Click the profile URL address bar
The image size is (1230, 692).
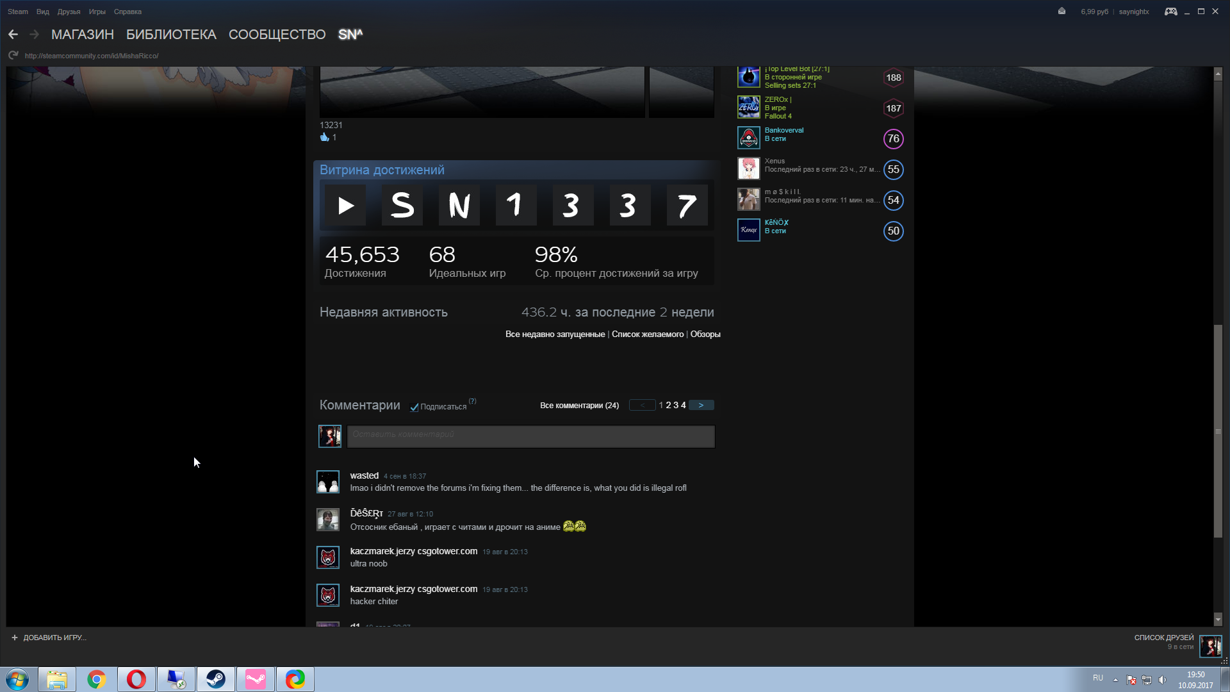pos(92,56)
